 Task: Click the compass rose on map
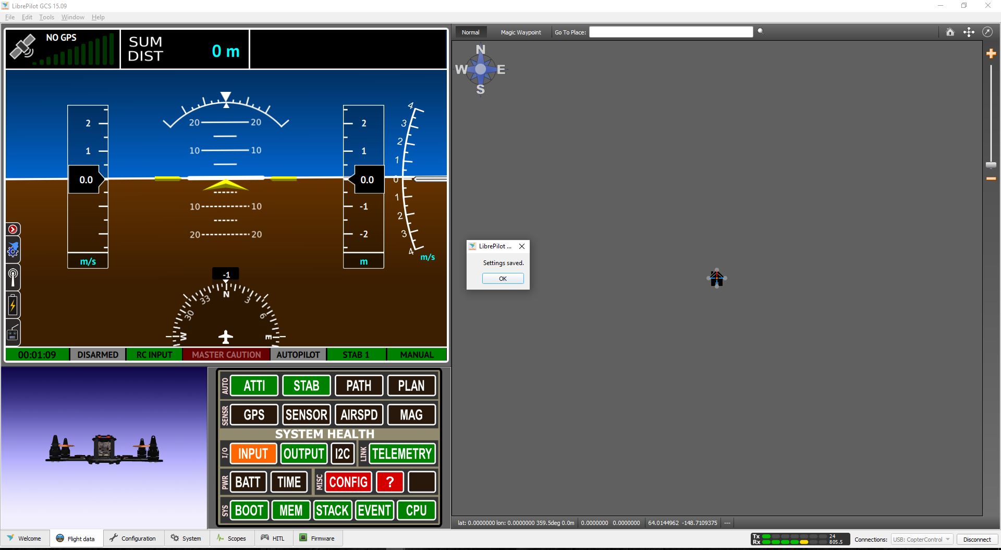pyautogui.click(x=481, y=69)
